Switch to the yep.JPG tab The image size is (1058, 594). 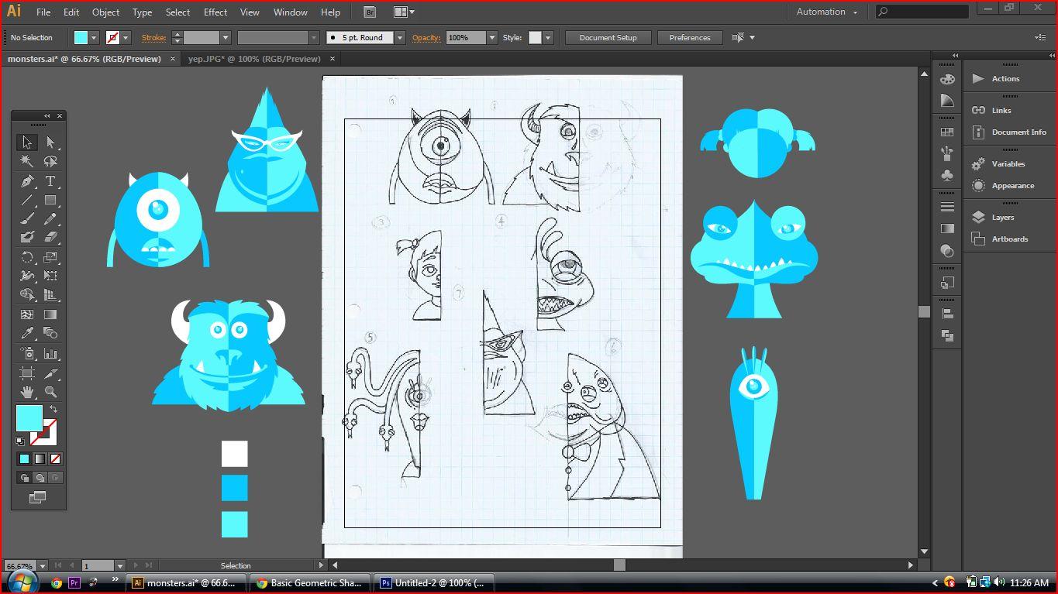[254, 58]
